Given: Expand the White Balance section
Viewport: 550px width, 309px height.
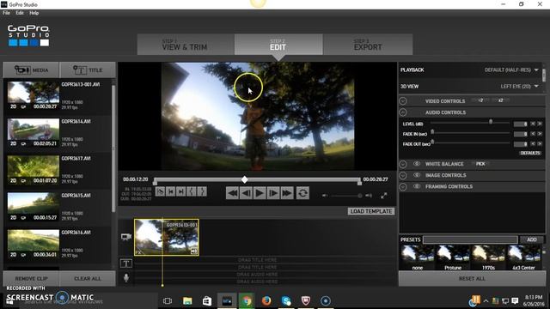Looking at the screenshot, I should (x=403, y=164).
